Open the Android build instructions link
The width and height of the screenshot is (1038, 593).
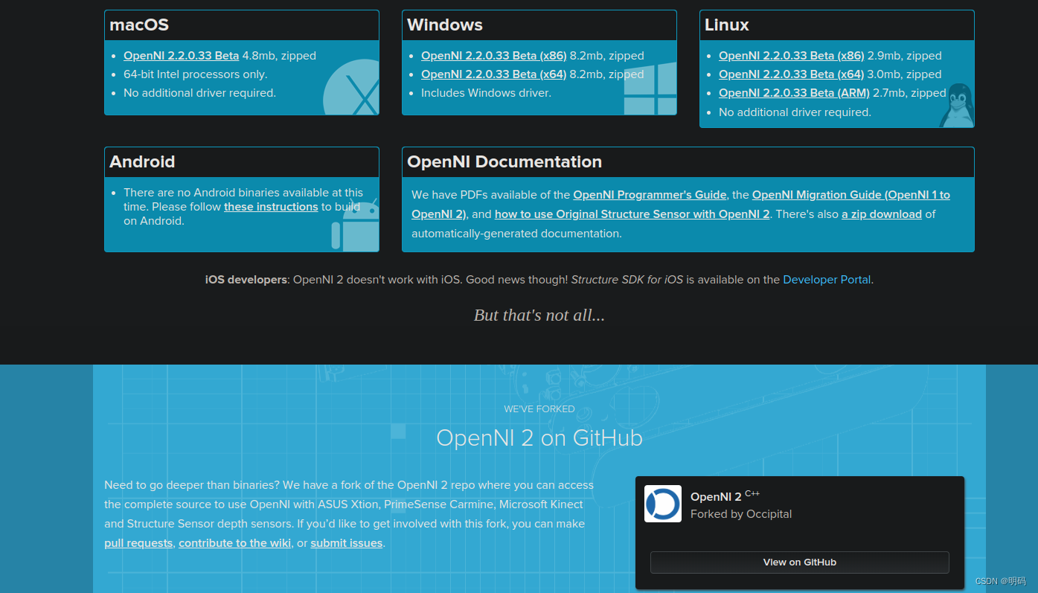pyautogui.click(x=271, y=206)
